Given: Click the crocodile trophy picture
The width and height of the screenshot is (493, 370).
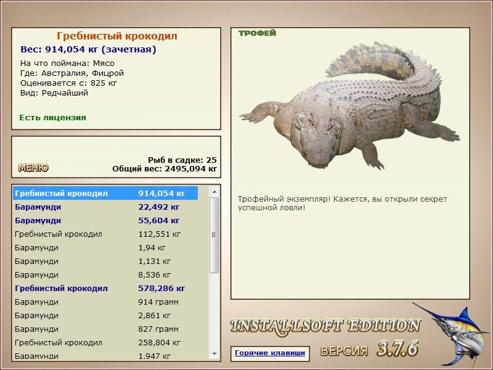Looking at the screenshot, I should tap(349, 105).
